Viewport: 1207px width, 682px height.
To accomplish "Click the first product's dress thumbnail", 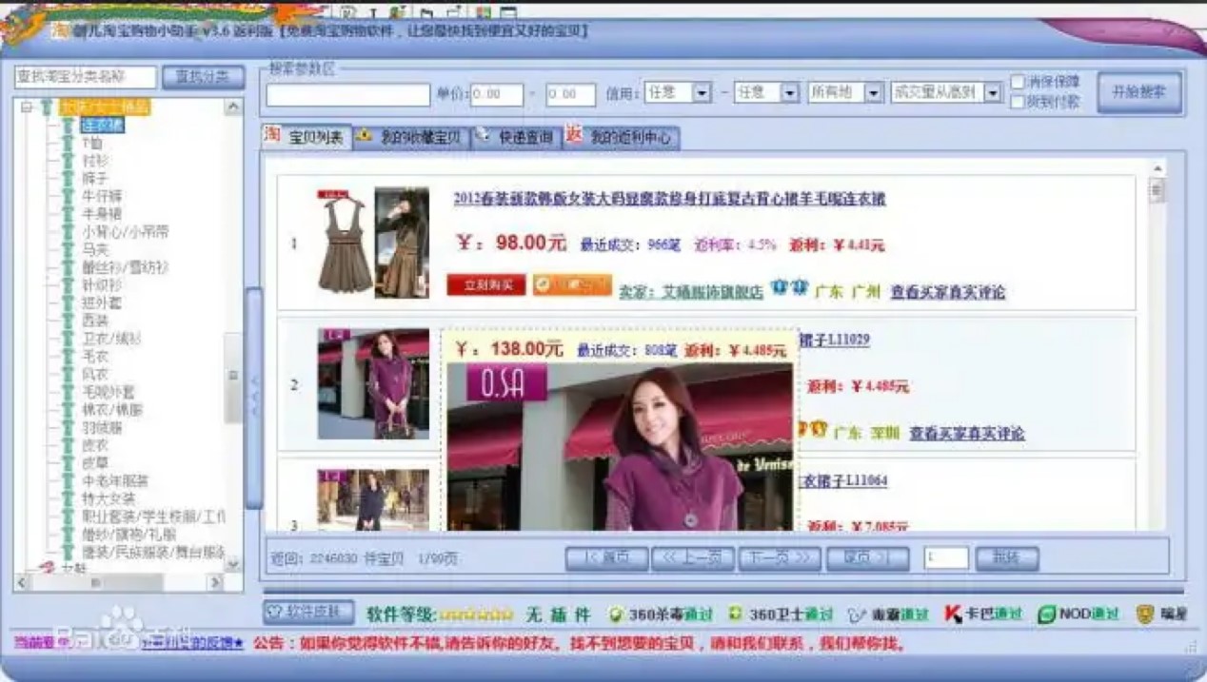I will (x=344, y=244).
